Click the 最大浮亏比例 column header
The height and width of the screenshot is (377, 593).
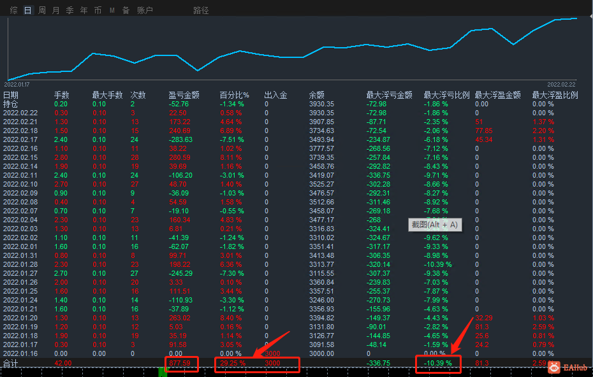pos(446,95)
